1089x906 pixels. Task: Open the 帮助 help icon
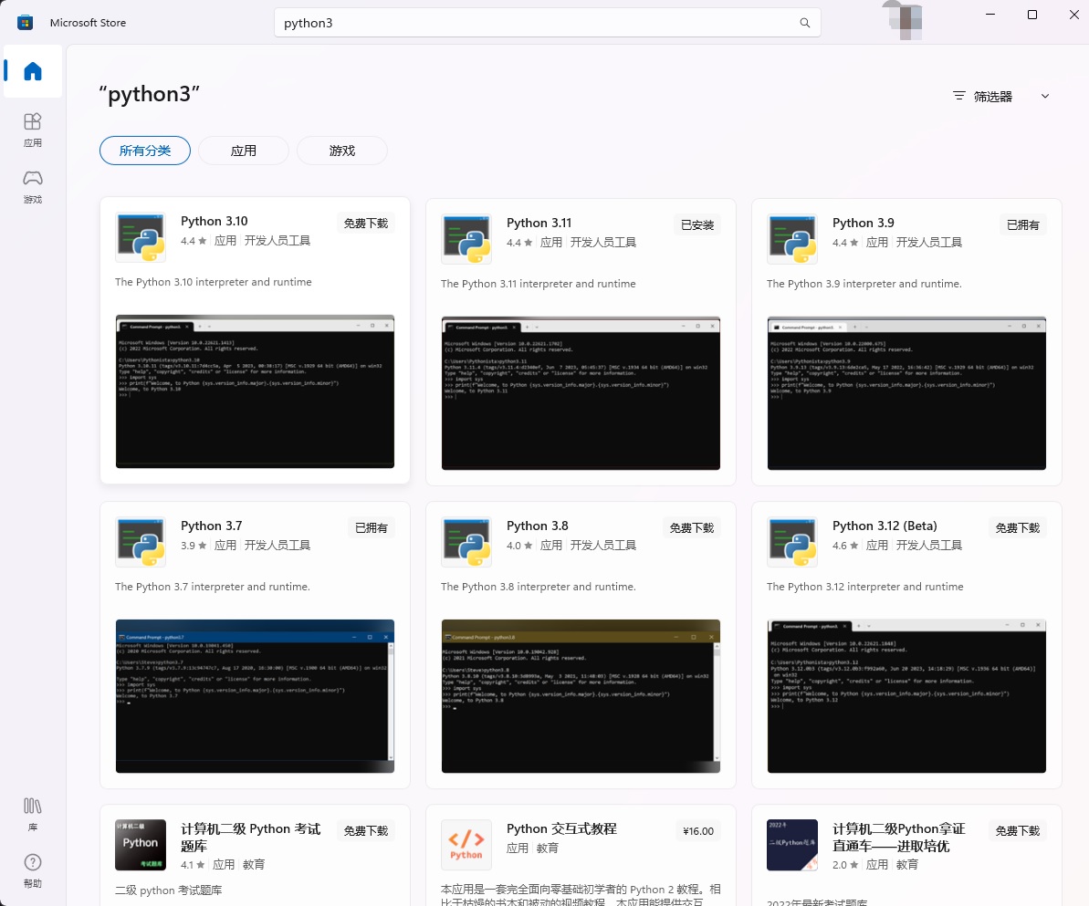[x=33, y=870]
